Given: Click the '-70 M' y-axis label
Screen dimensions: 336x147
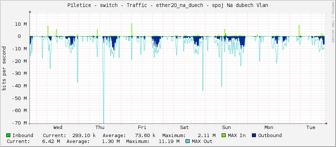Looking at the screenshot, I should point(19,123).
